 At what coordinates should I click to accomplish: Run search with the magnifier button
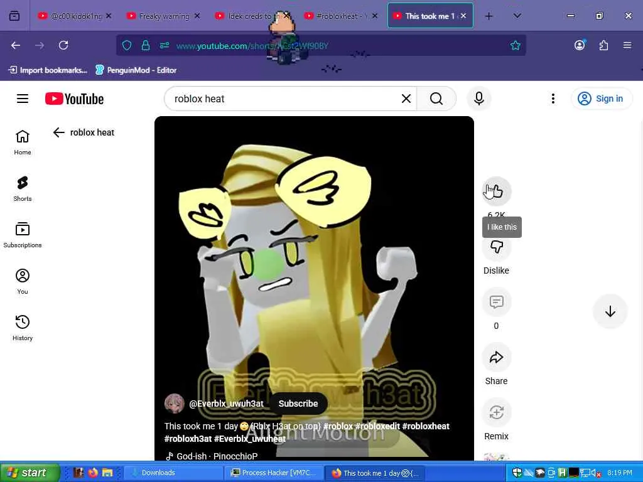click(x=436, y=99)
